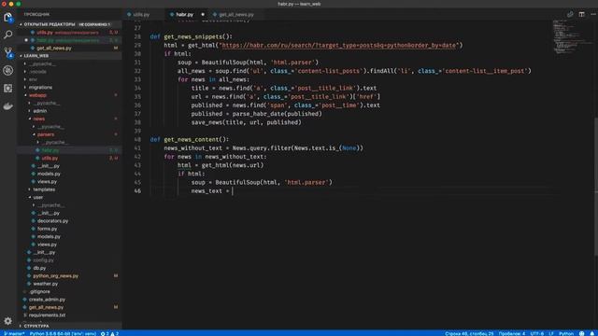Open requirements.txt in the file tree
This screenshot has height=336, width=598.
coord(47,315)
